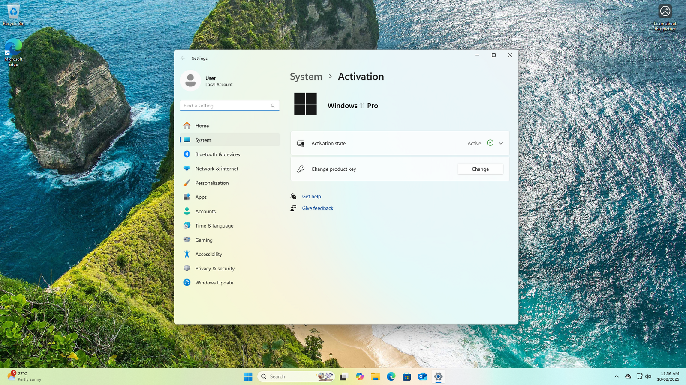Select Windows Update in the sidebar
686x385 pixels.
(214, 283)
